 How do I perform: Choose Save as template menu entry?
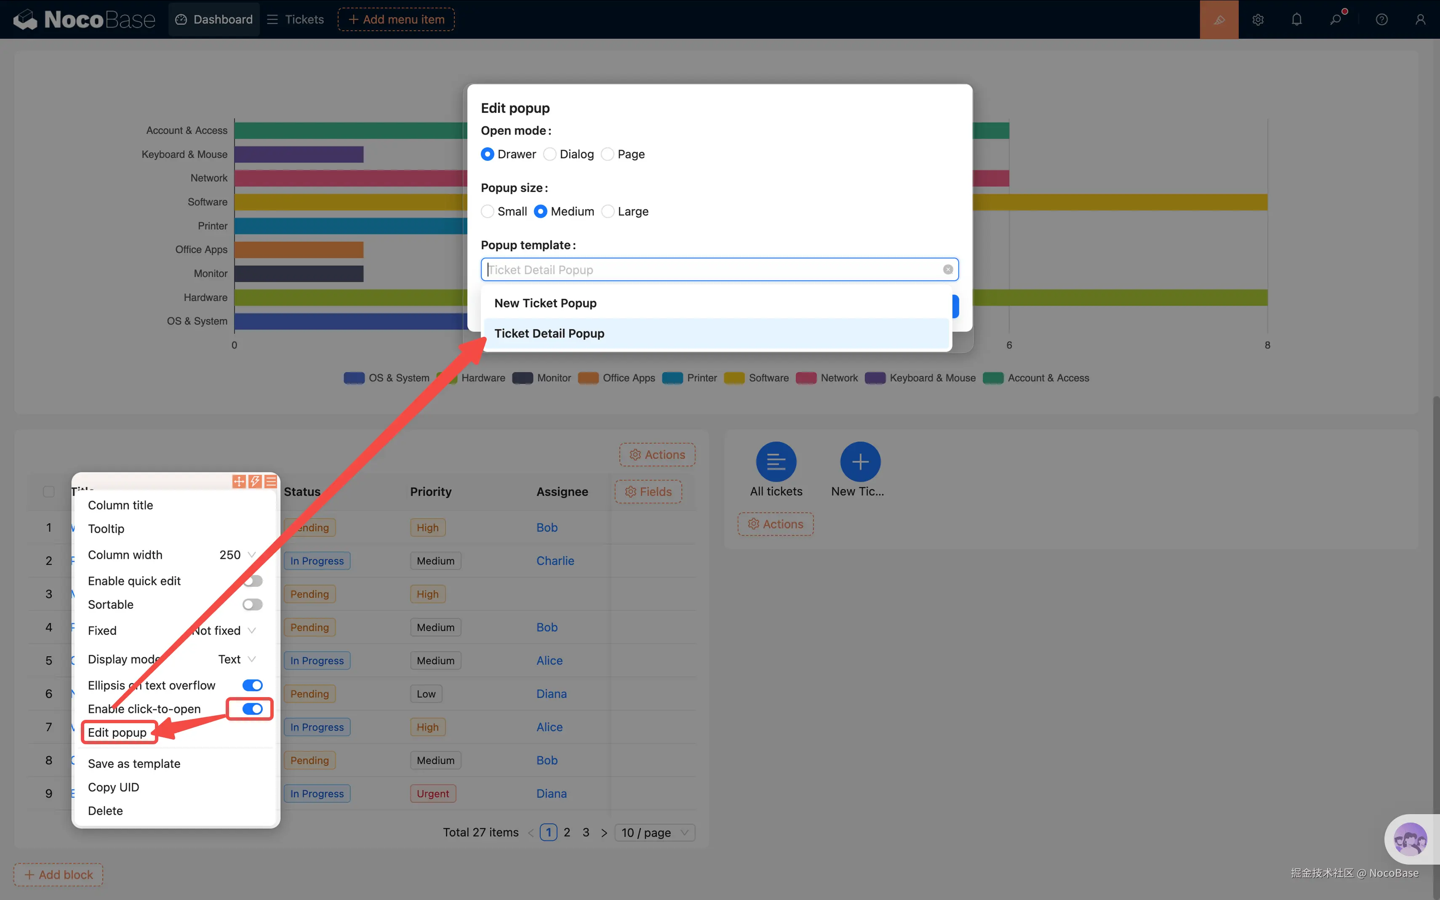(134, 763)
